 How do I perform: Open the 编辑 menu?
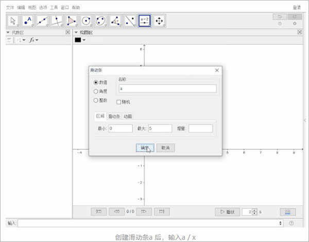(21, 8)
